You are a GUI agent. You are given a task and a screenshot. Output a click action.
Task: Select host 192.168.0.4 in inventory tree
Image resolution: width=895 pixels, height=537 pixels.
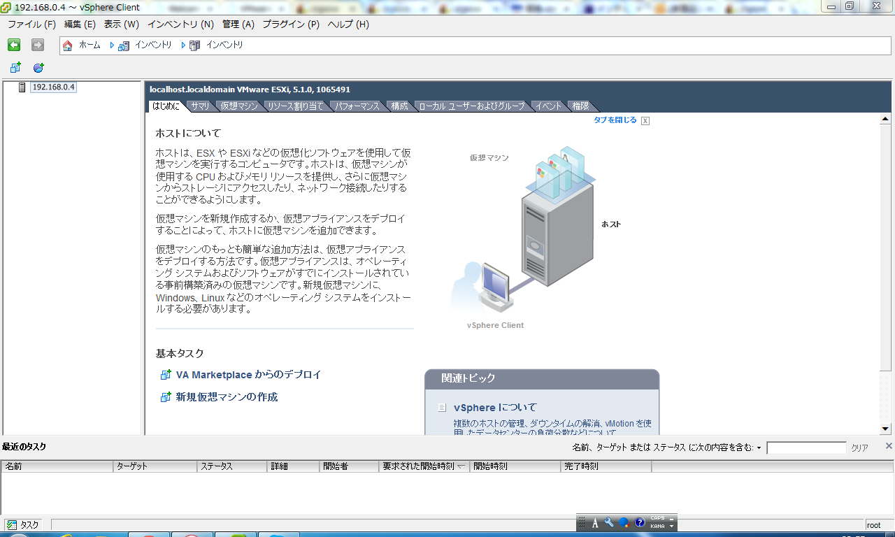pyautogui.click(x=54, y=87)
